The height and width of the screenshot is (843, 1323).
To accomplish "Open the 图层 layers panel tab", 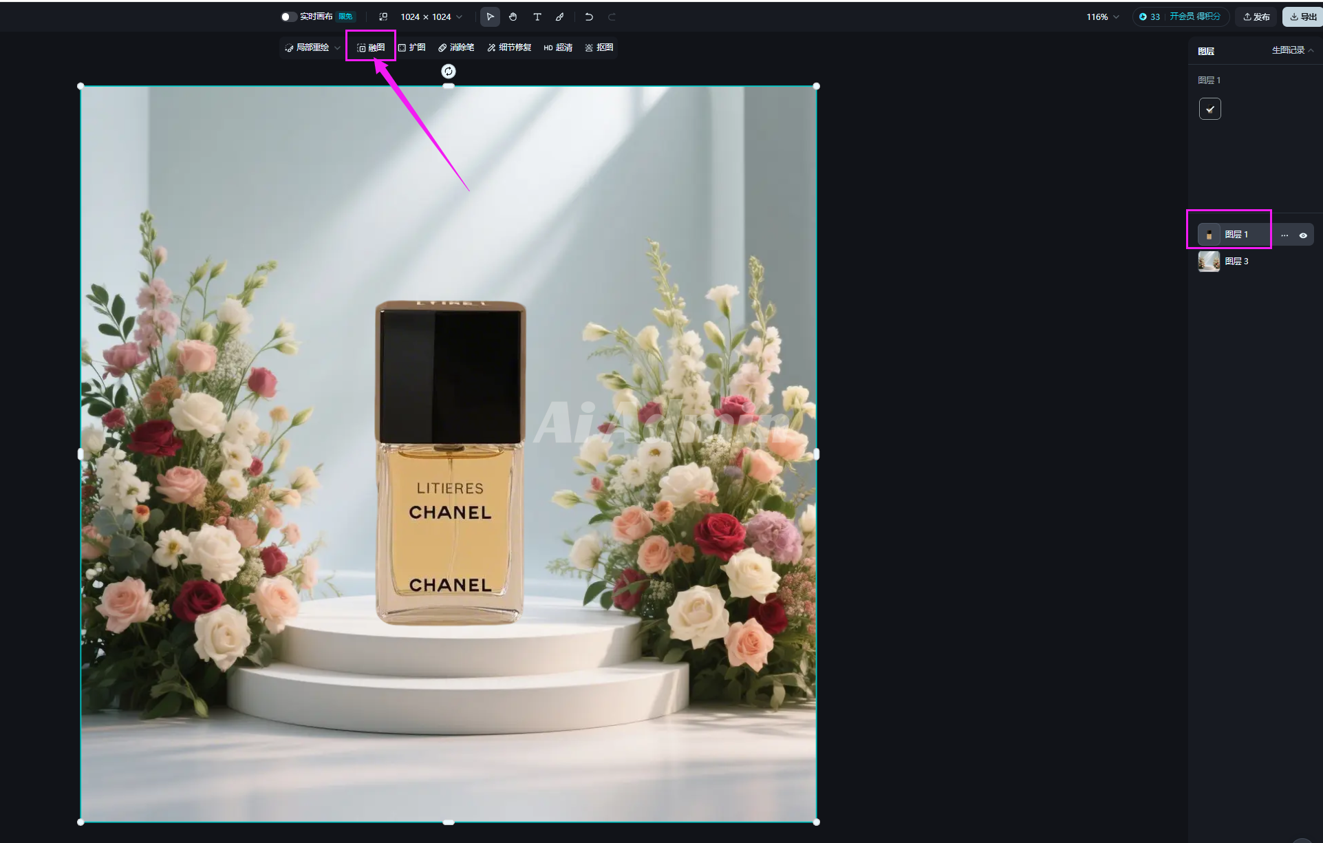I will (1206, 51).
